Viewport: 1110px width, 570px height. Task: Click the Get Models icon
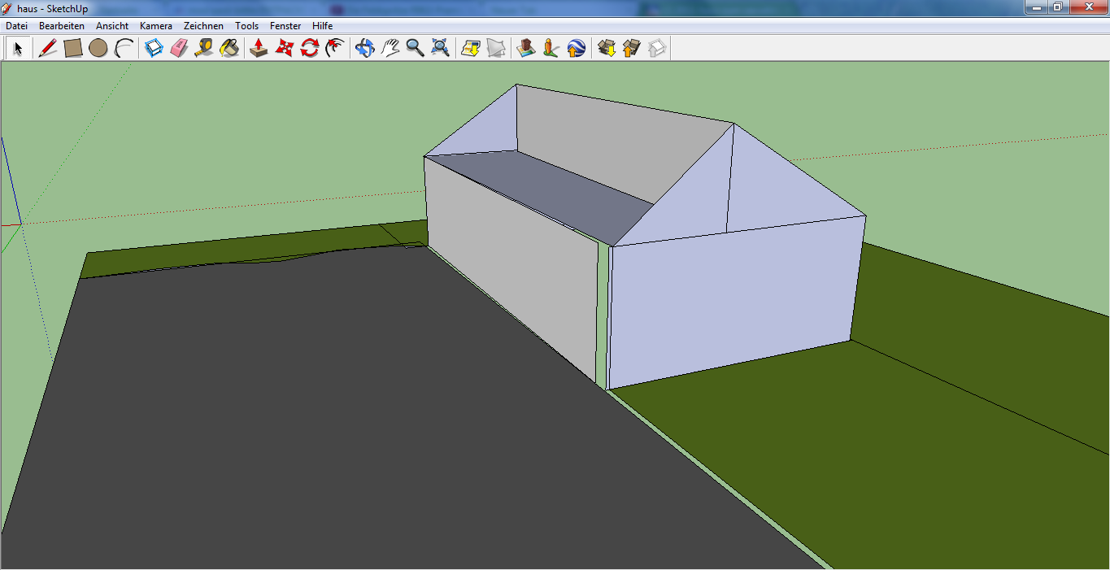pos(607,48)
